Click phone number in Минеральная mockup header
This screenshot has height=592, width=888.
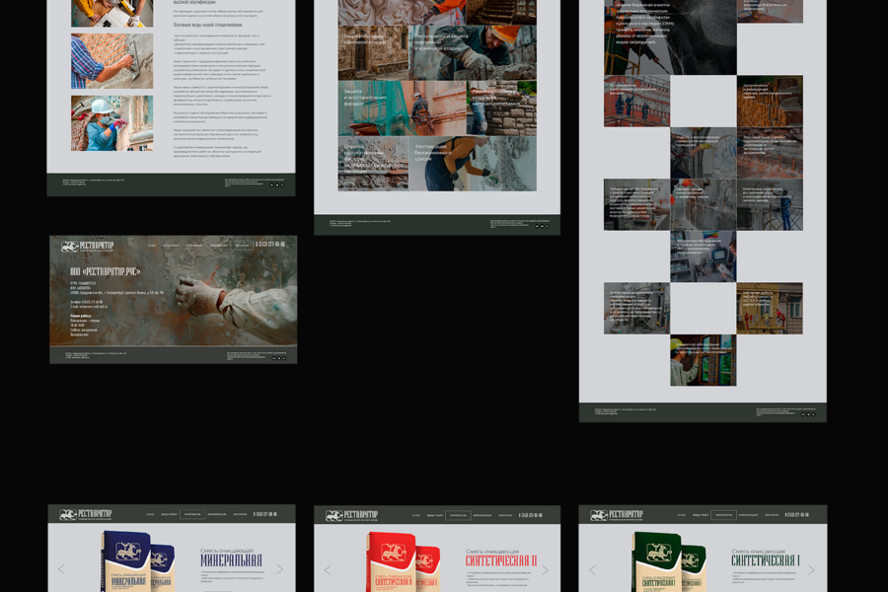tap(265, 514)
